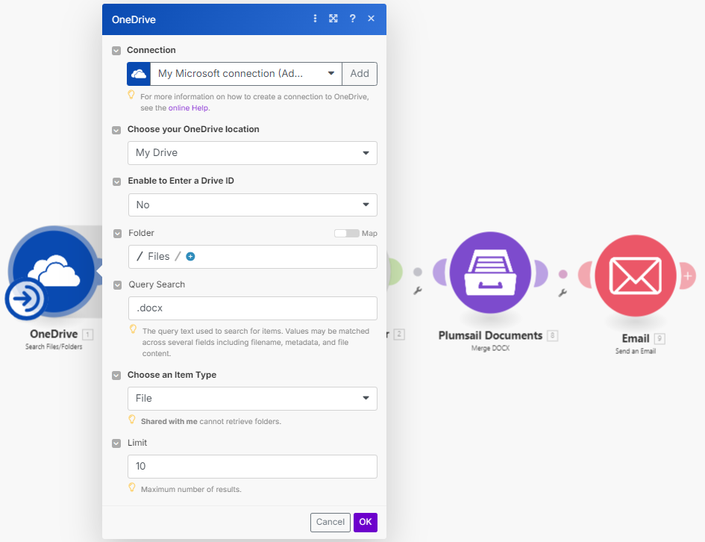Screen dimensions: 705x542
Task: Click the blue plus icon in Folder path
Action: pyautogui.click(x=191, y=256)
